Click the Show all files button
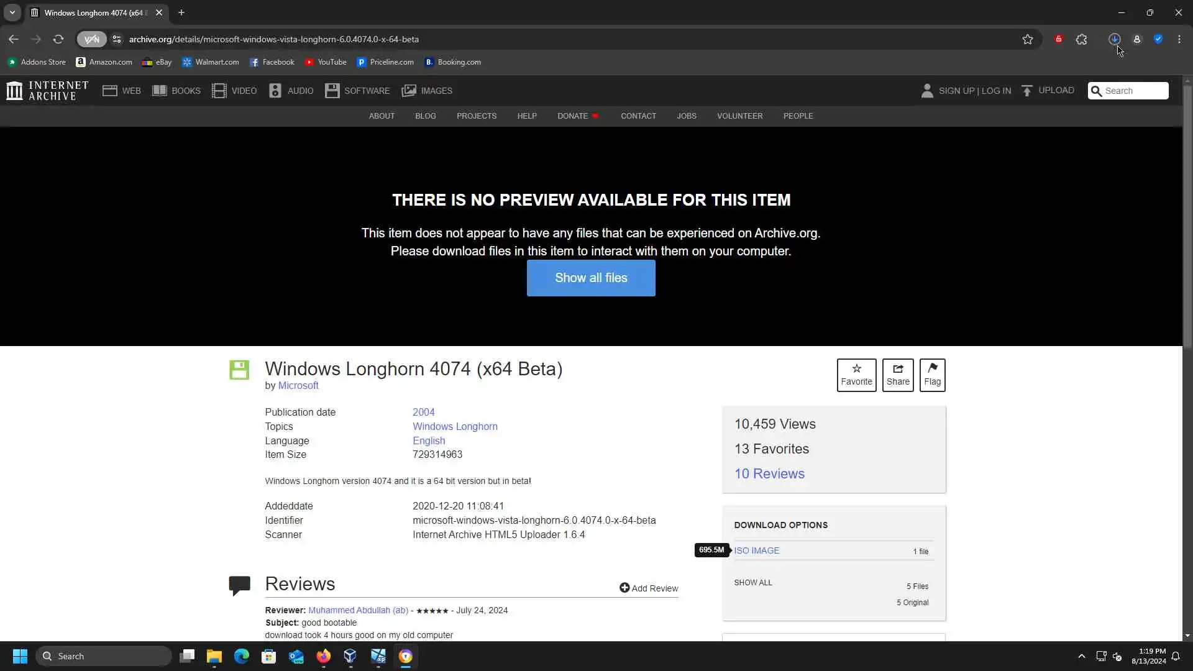The height and width of the screenshot is (671, 1193). [x=590, y=278]
